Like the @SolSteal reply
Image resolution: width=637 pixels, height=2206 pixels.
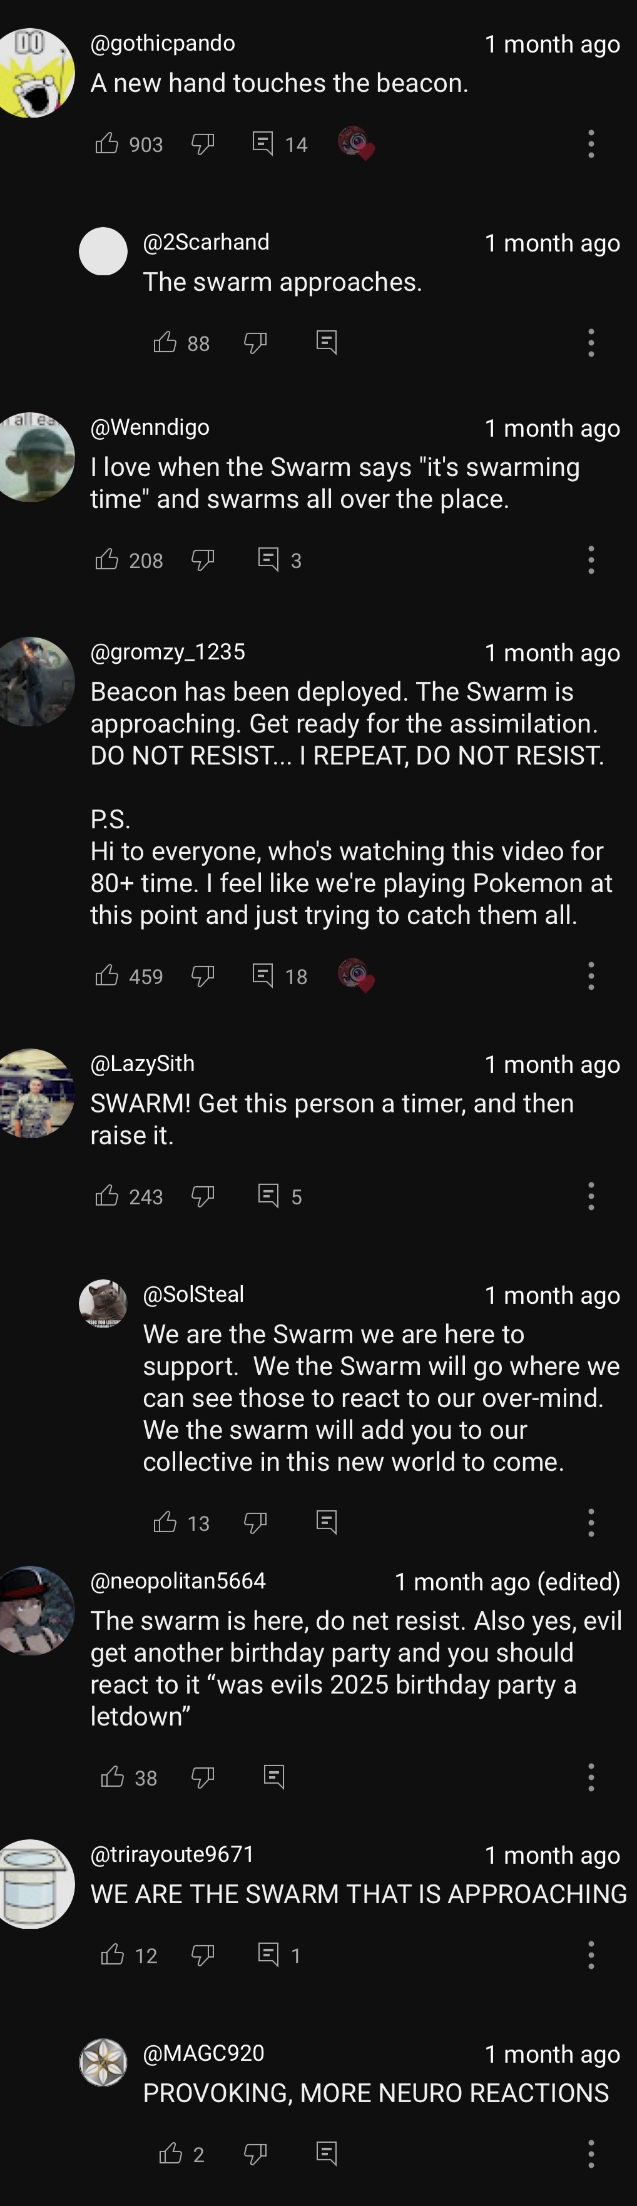click(165, 1522)
